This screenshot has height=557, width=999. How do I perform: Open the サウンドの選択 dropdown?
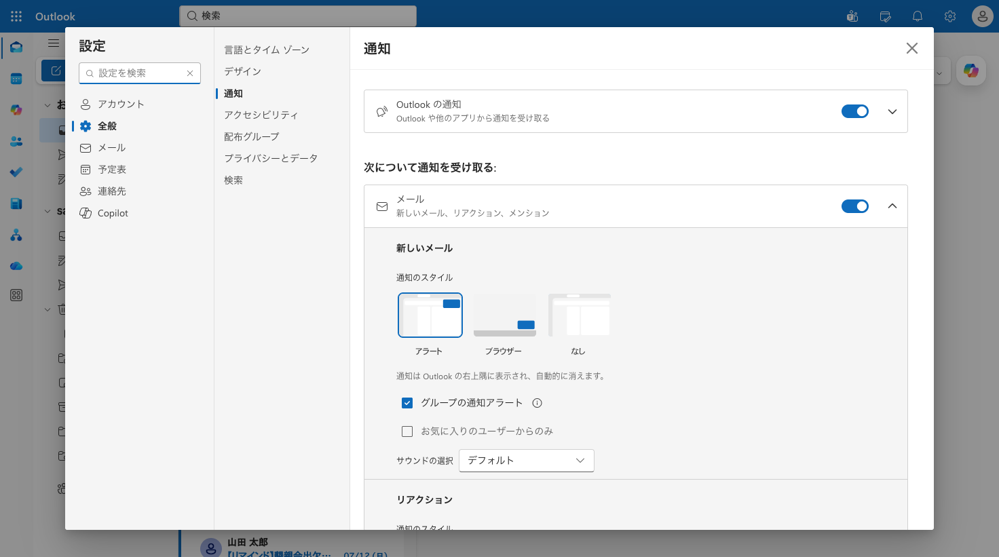(527, 461)
